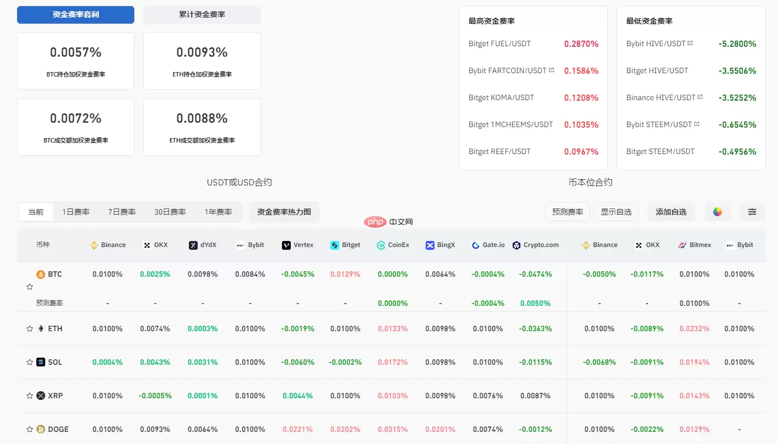Screen dimensions: 777x444
Task: Switch to the 7日费率 tab
Action: click(x=122, y=212)
